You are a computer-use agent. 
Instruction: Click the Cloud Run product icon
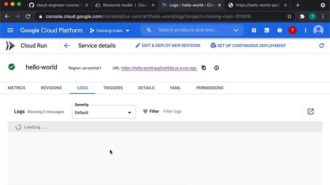10,46
